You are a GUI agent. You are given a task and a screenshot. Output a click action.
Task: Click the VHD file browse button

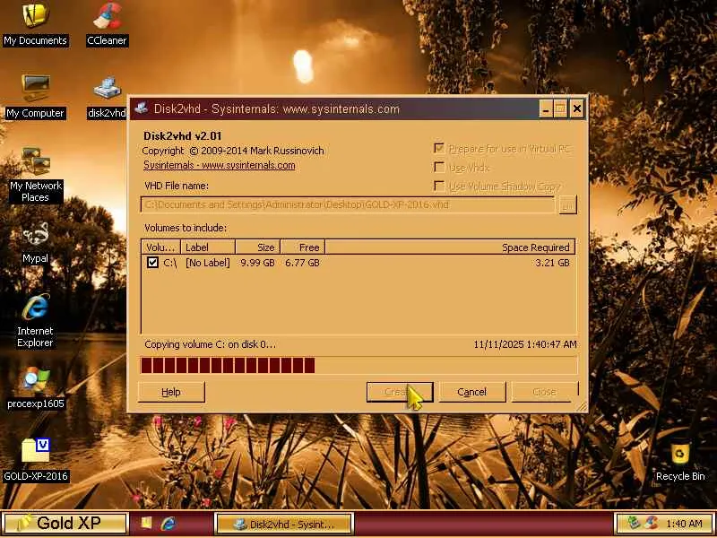567,205
